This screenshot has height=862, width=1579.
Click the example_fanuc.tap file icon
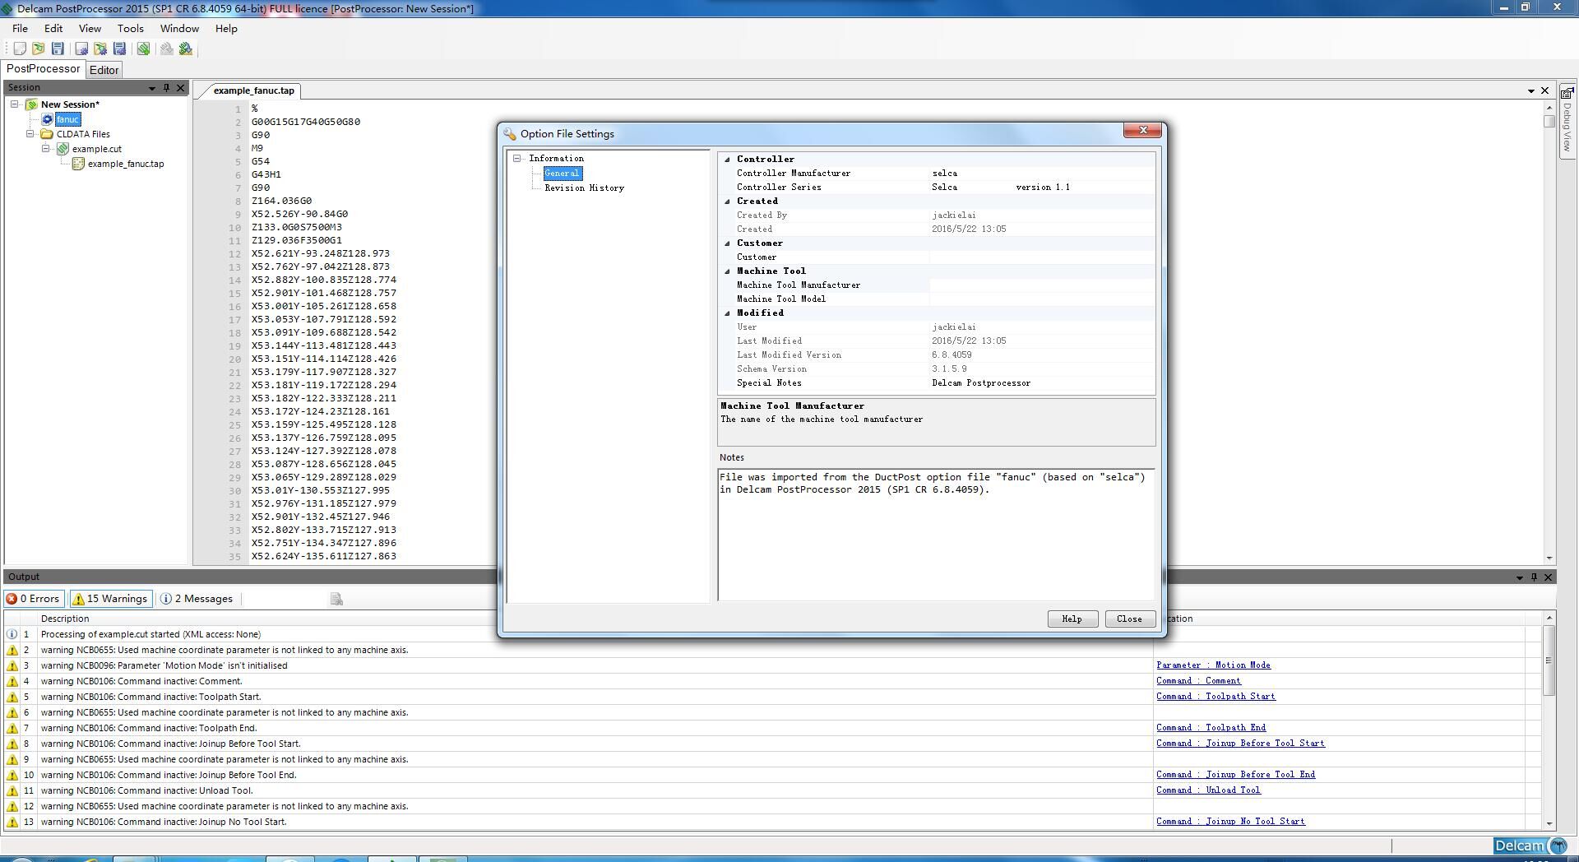78,164
